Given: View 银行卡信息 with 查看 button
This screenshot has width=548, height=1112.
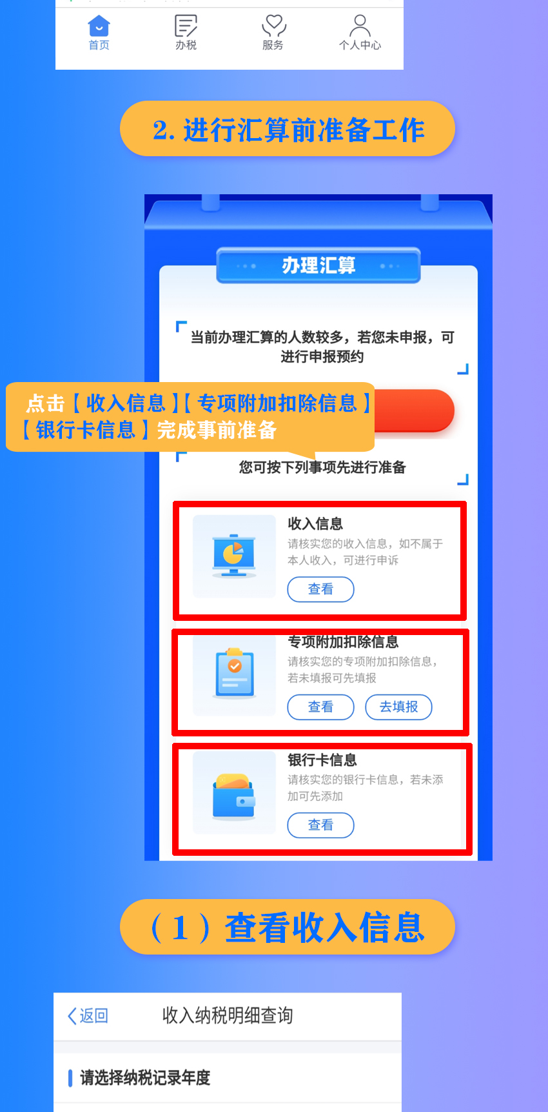Looking at the screenshot, I should 320,825.
